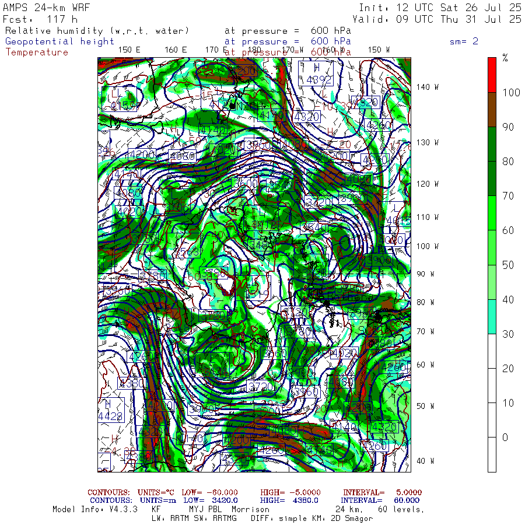Select the 'Init: 12 UTC Sat 26 Jul 25' line
This screenshot has height=525, width=525.
(440, 8)
